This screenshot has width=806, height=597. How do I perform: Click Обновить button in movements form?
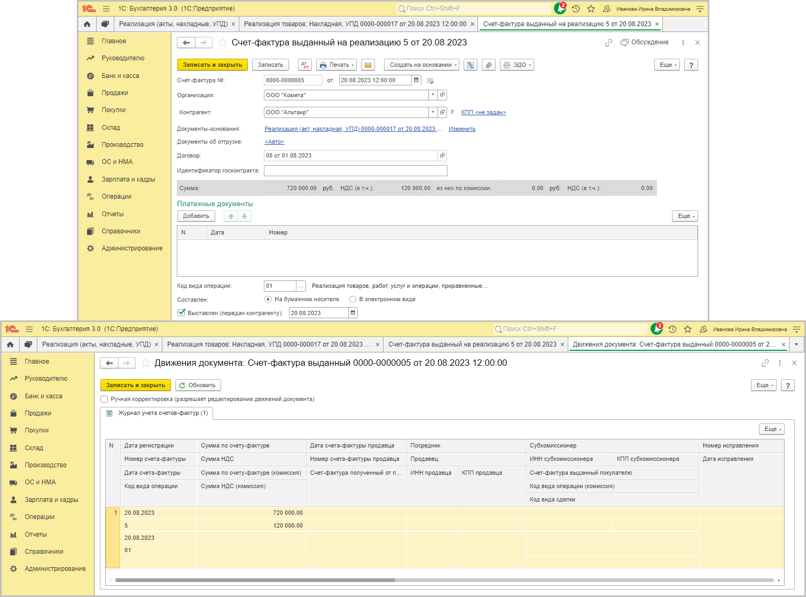[198, 386]
